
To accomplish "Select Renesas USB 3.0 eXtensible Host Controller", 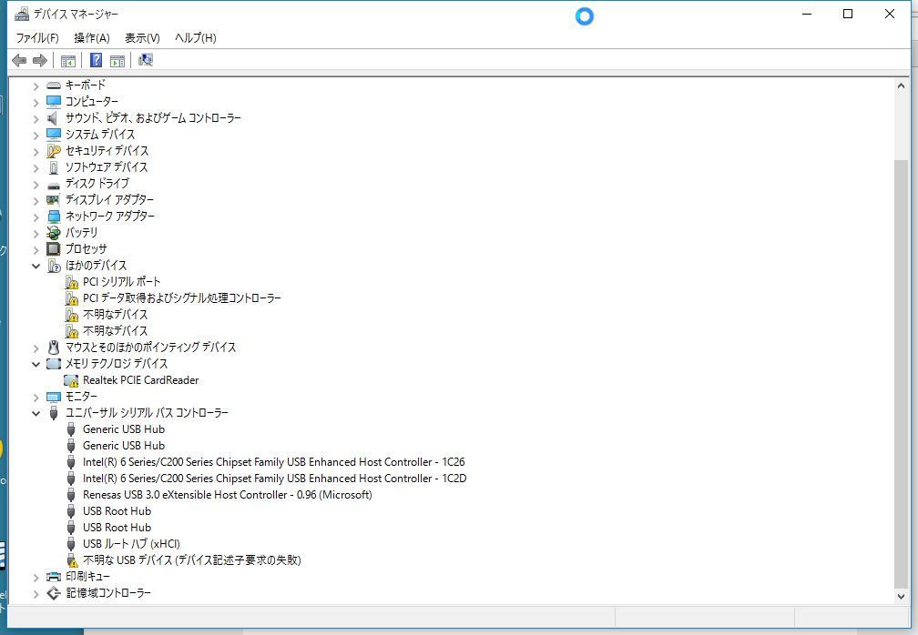I will click(x=227, y=495).
